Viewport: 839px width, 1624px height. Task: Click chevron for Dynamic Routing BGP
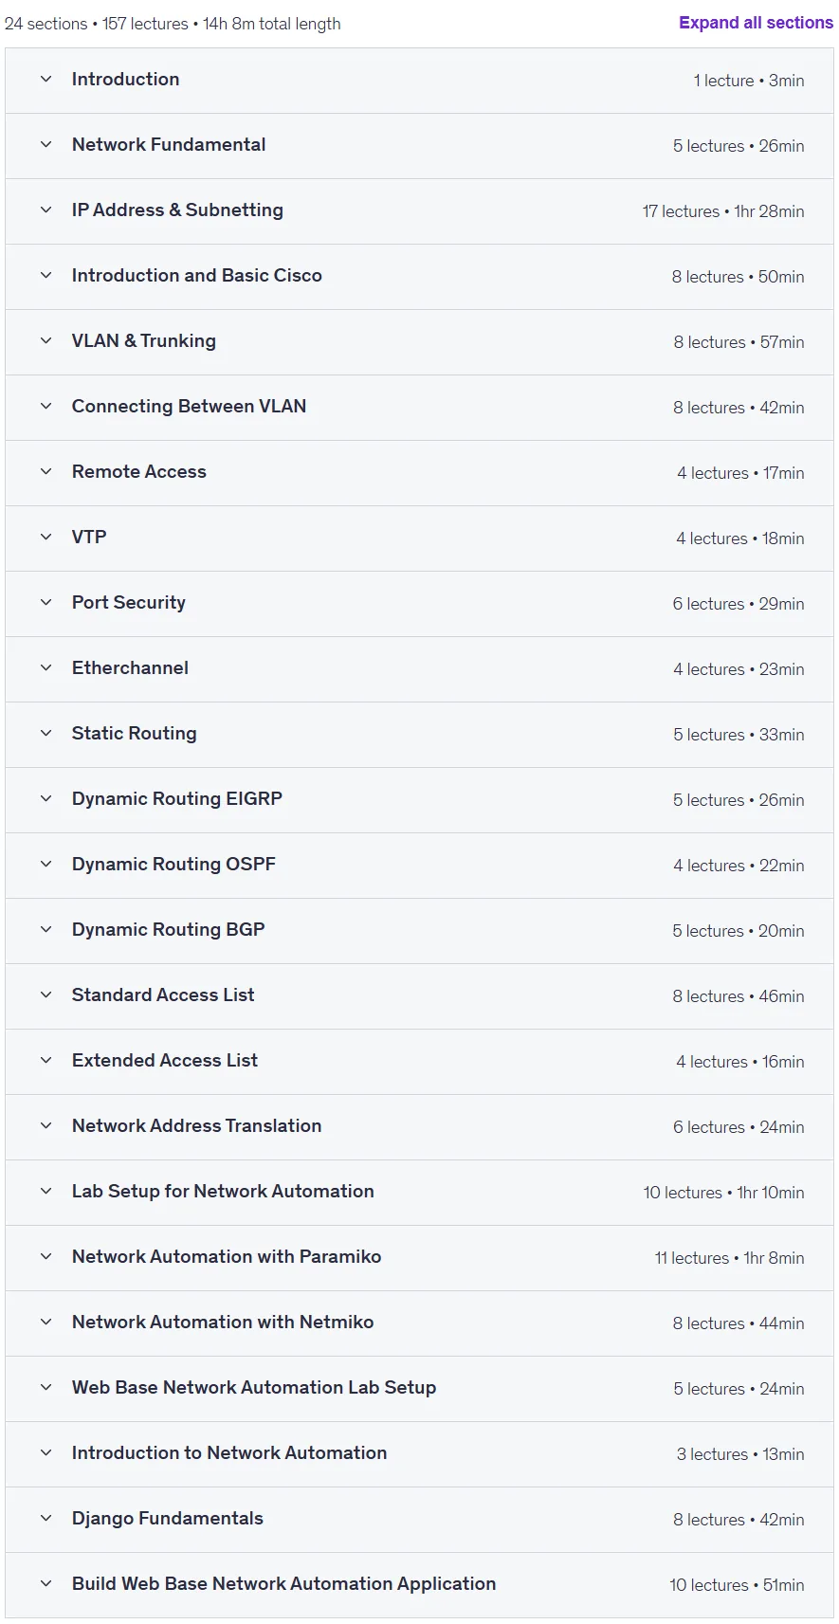[46, 930]
